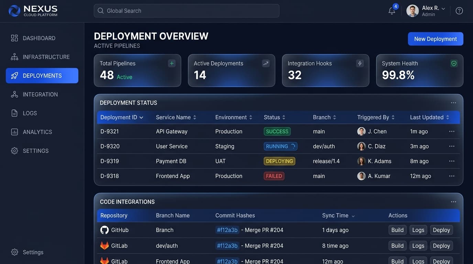The height and width of the screenshot is (264, 473).
Task: Open the Infrastructure section
Action: 42,57
